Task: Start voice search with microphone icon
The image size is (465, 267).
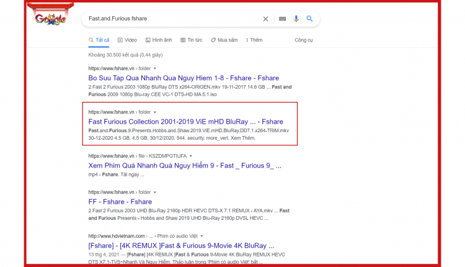Action: coord(296,19)
